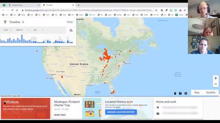The height and width of the screenshot is (123, 220).
Task: Click Jun 12 – 19, 2021 trip date text
Action: [x=62, y=109]
